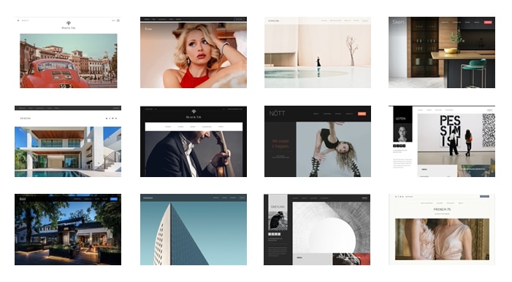Select the Sencha white villa template
This screenshot has width=512, height=282.
[x=68, y=141]
